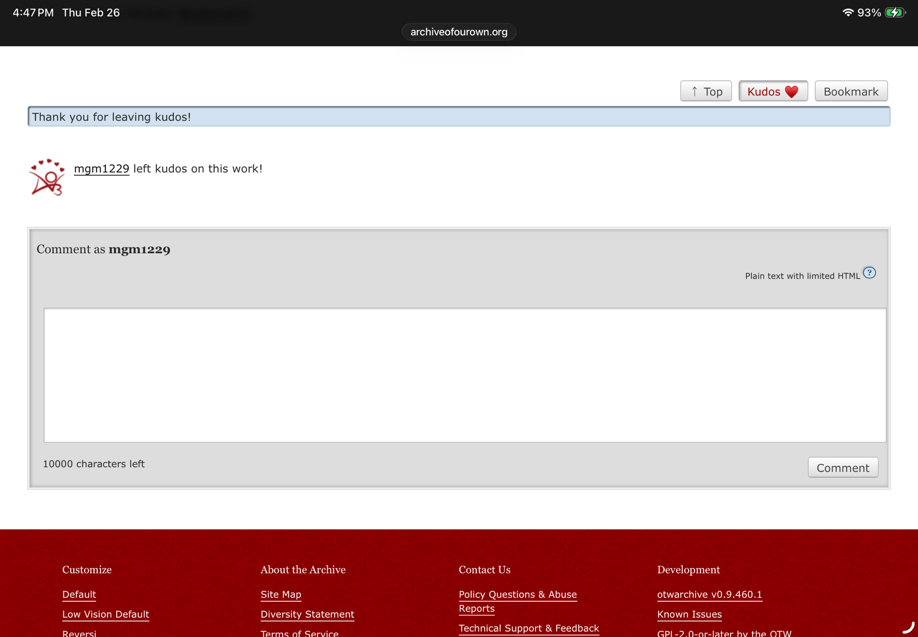The image size is (918, 637).
Task: Choose the Low Vision Default skin
Action: point(106,614)
